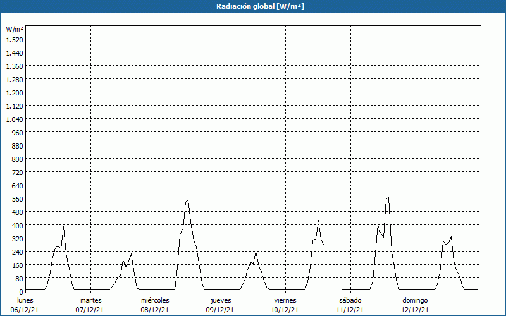Click the Saturday radiation peak near 560
This screenshot has width=506, height=316.
388,198
